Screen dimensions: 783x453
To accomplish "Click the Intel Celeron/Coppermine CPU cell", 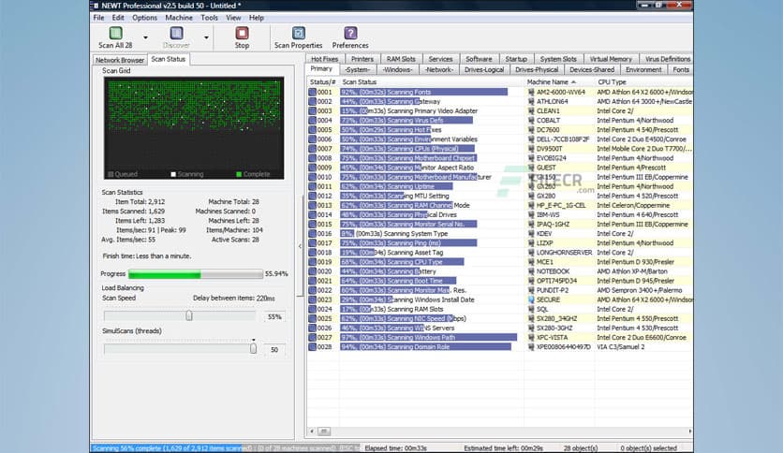I will coord(633,206).
